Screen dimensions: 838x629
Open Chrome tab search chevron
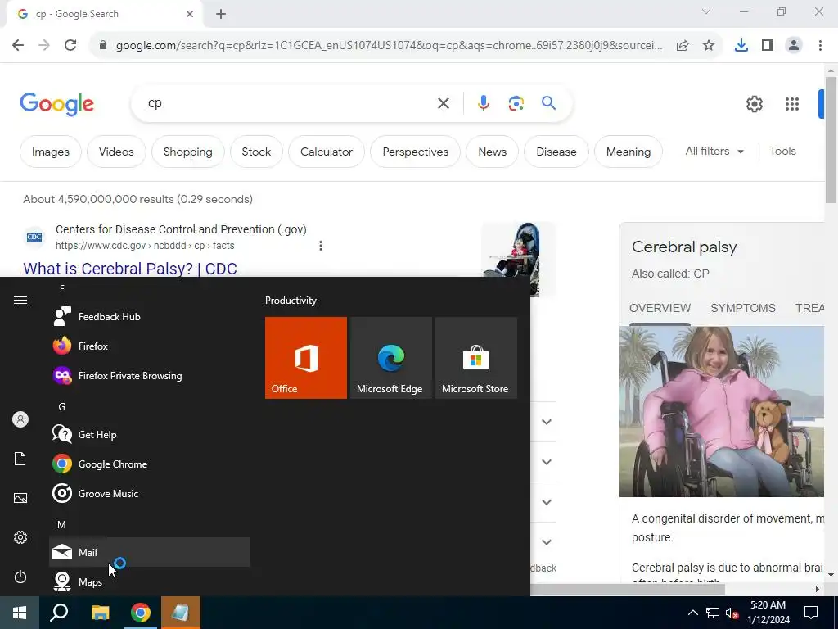[706, 11]
